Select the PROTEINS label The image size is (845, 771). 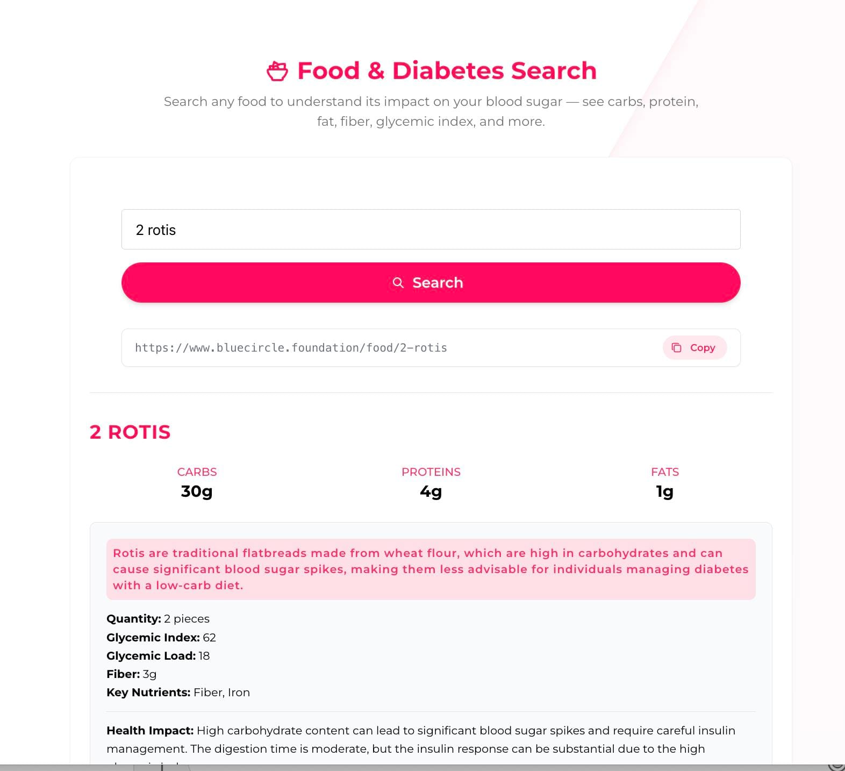tap(431, 472)
